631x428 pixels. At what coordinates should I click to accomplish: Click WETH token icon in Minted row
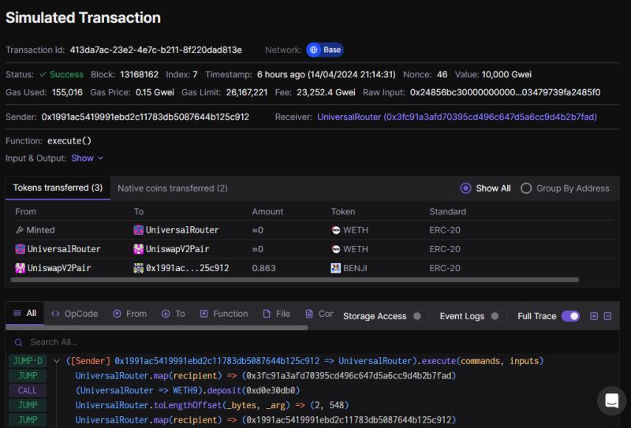coord(336,230)
